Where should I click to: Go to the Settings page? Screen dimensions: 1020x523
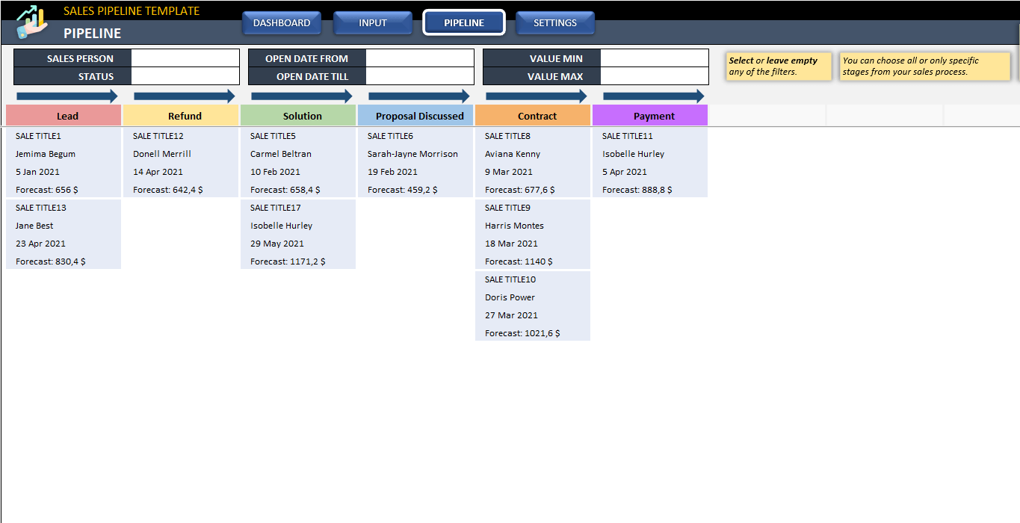pyautogui.click(x=555, y=23)
